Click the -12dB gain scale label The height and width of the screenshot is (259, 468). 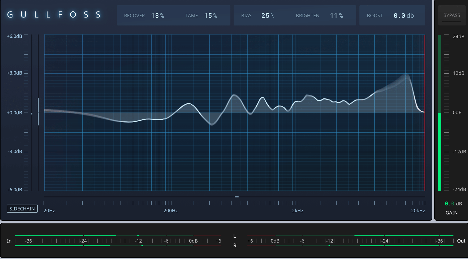460,152
